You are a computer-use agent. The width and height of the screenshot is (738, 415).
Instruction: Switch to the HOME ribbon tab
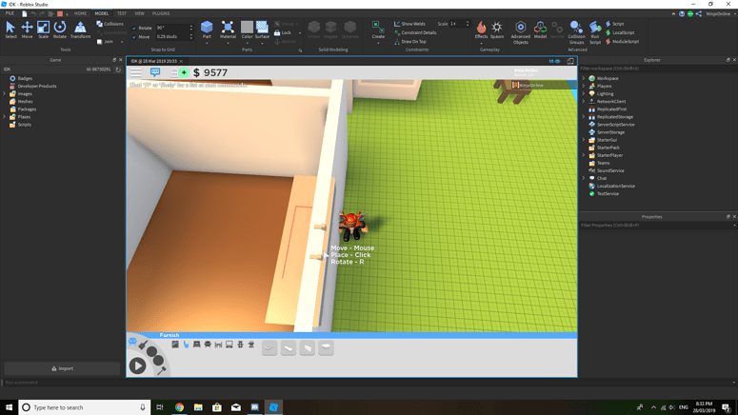pos(80,13)
